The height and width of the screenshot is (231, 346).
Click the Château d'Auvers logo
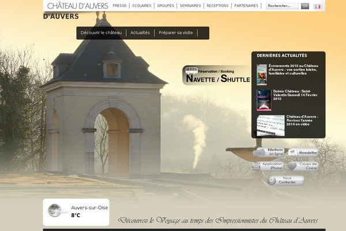[x=78, y=6]
